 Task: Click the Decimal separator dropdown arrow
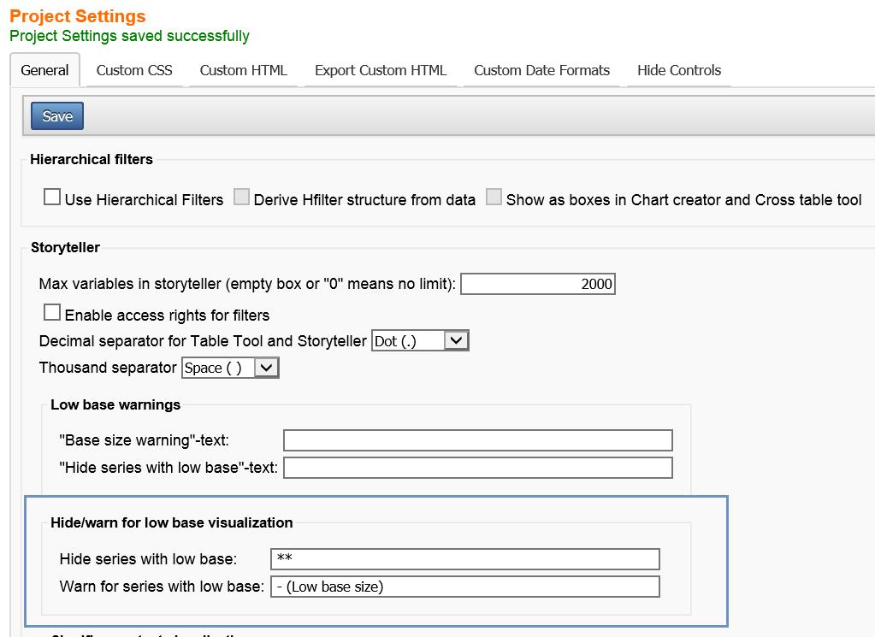coord(456,340)
